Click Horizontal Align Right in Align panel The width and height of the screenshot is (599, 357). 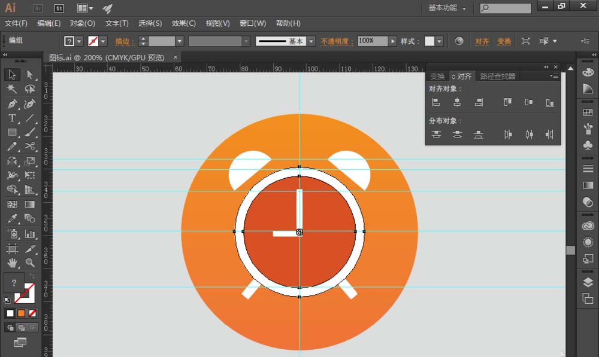point(478,102)
